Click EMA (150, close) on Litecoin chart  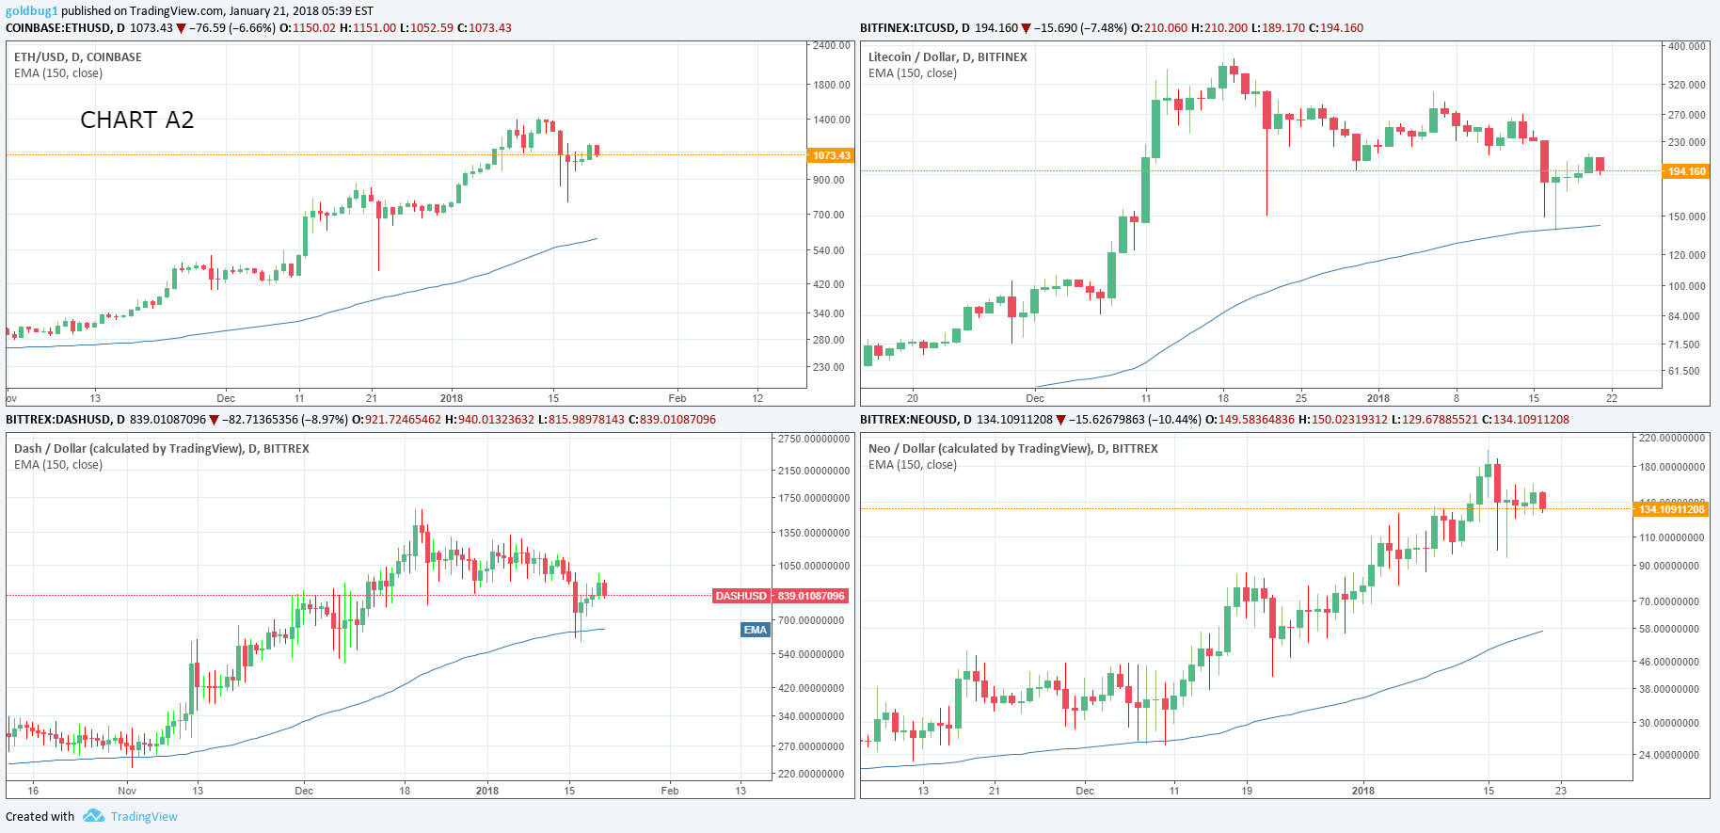913,72
